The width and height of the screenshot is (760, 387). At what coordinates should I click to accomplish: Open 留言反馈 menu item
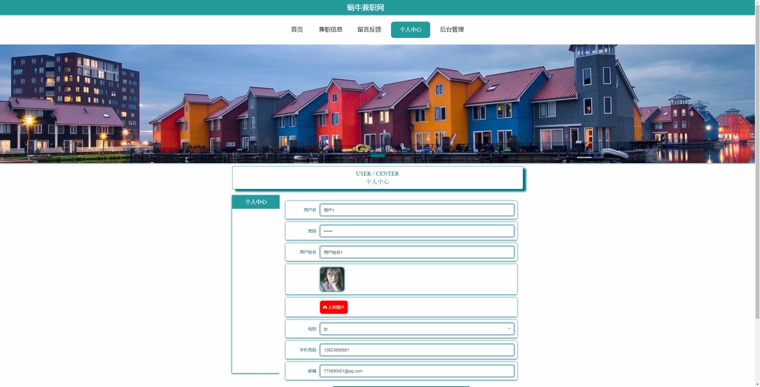(x=369, y=29)
